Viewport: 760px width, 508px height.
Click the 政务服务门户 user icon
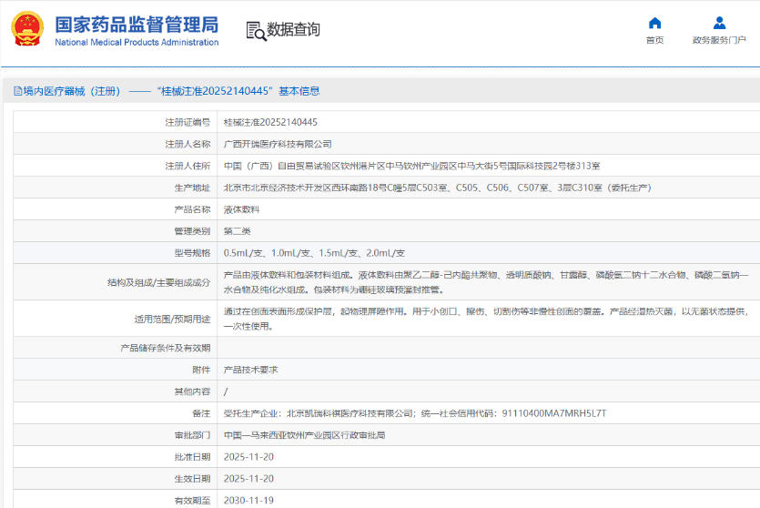(718, 23)
